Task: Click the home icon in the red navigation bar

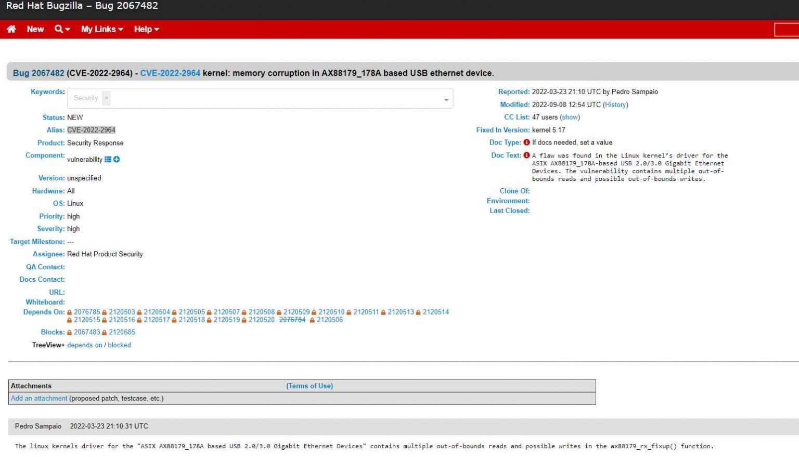Action: [x=11, y=29]
